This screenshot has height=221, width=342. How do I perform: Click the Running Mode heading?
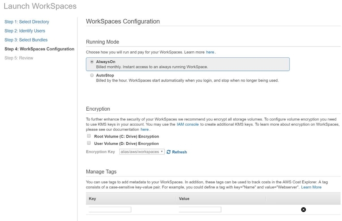coord(103,42)
